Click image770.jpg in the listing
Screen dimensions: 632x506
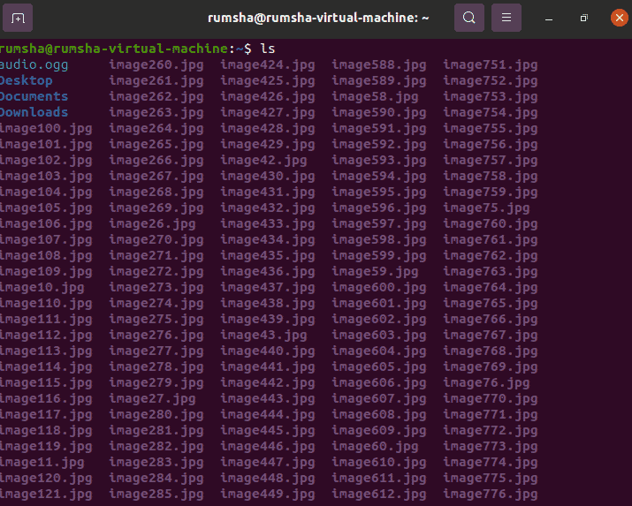pos(491,399)
